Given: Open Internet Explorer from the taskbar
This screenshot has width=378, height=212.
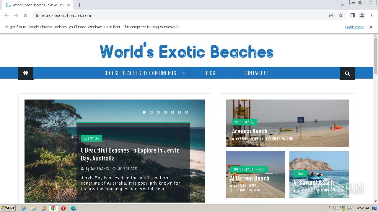Looking at the screenshot, I should [23, 208].
